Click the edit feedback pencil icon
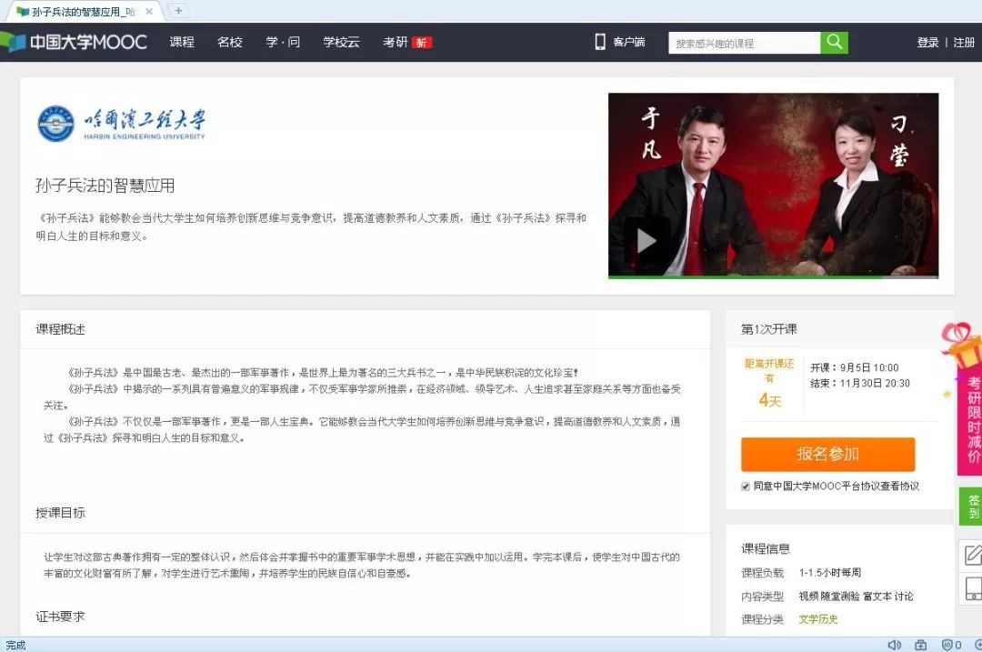982x652 pixels. (972, 556)
